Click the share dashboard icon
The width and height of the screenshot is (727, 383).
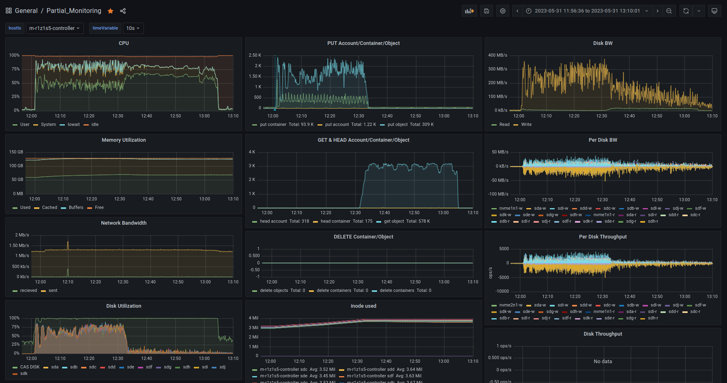123,11
